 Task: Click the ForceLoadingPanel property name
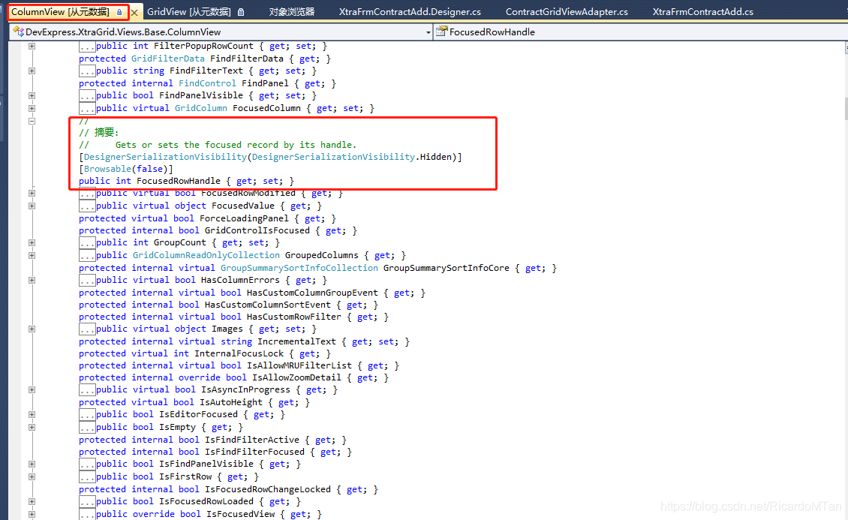coord(245,218)
